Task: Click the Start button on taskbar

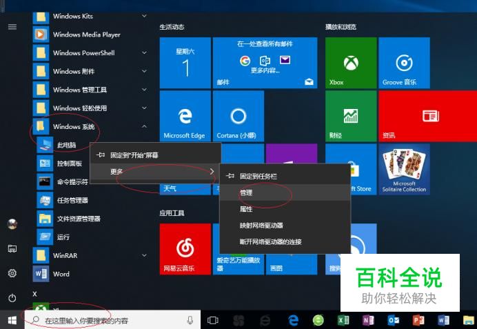Action: [12, 320]
